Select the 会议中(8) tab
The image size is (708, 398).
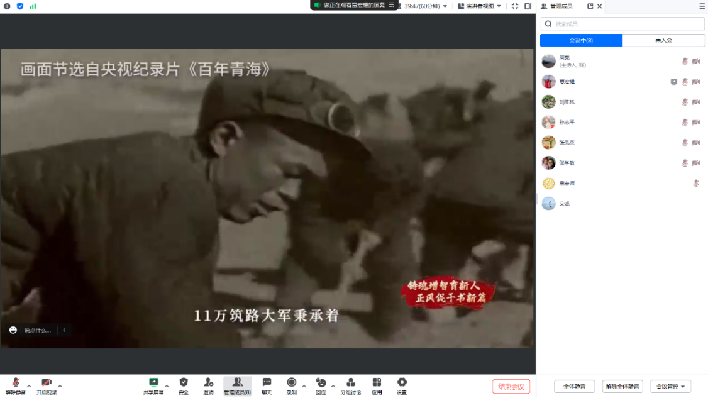coord(581,40)
